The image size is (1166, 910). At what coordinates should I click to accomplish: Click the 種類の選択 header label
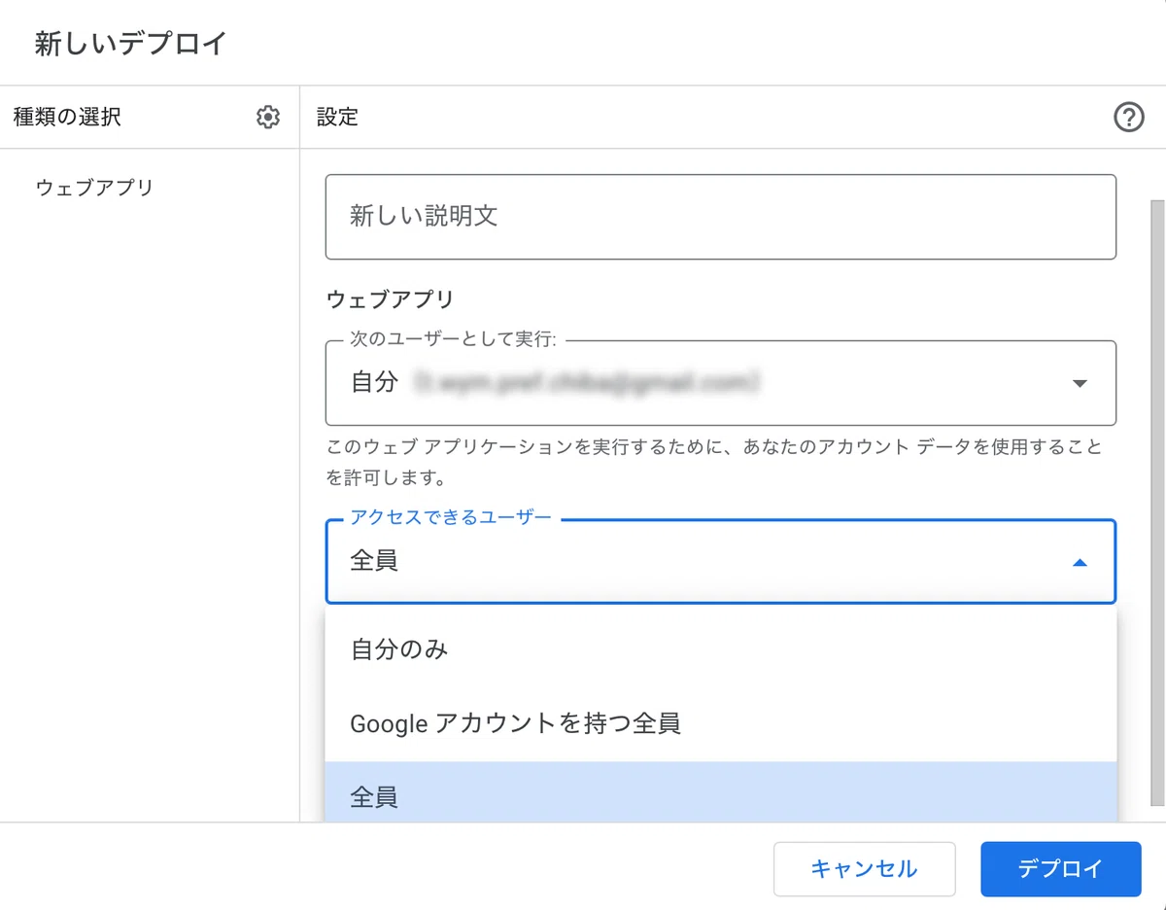pyautogui.click(x=67, y=118)
